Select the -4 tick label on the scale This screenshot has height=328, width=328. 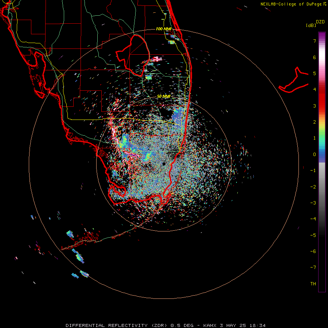(313, 219)
